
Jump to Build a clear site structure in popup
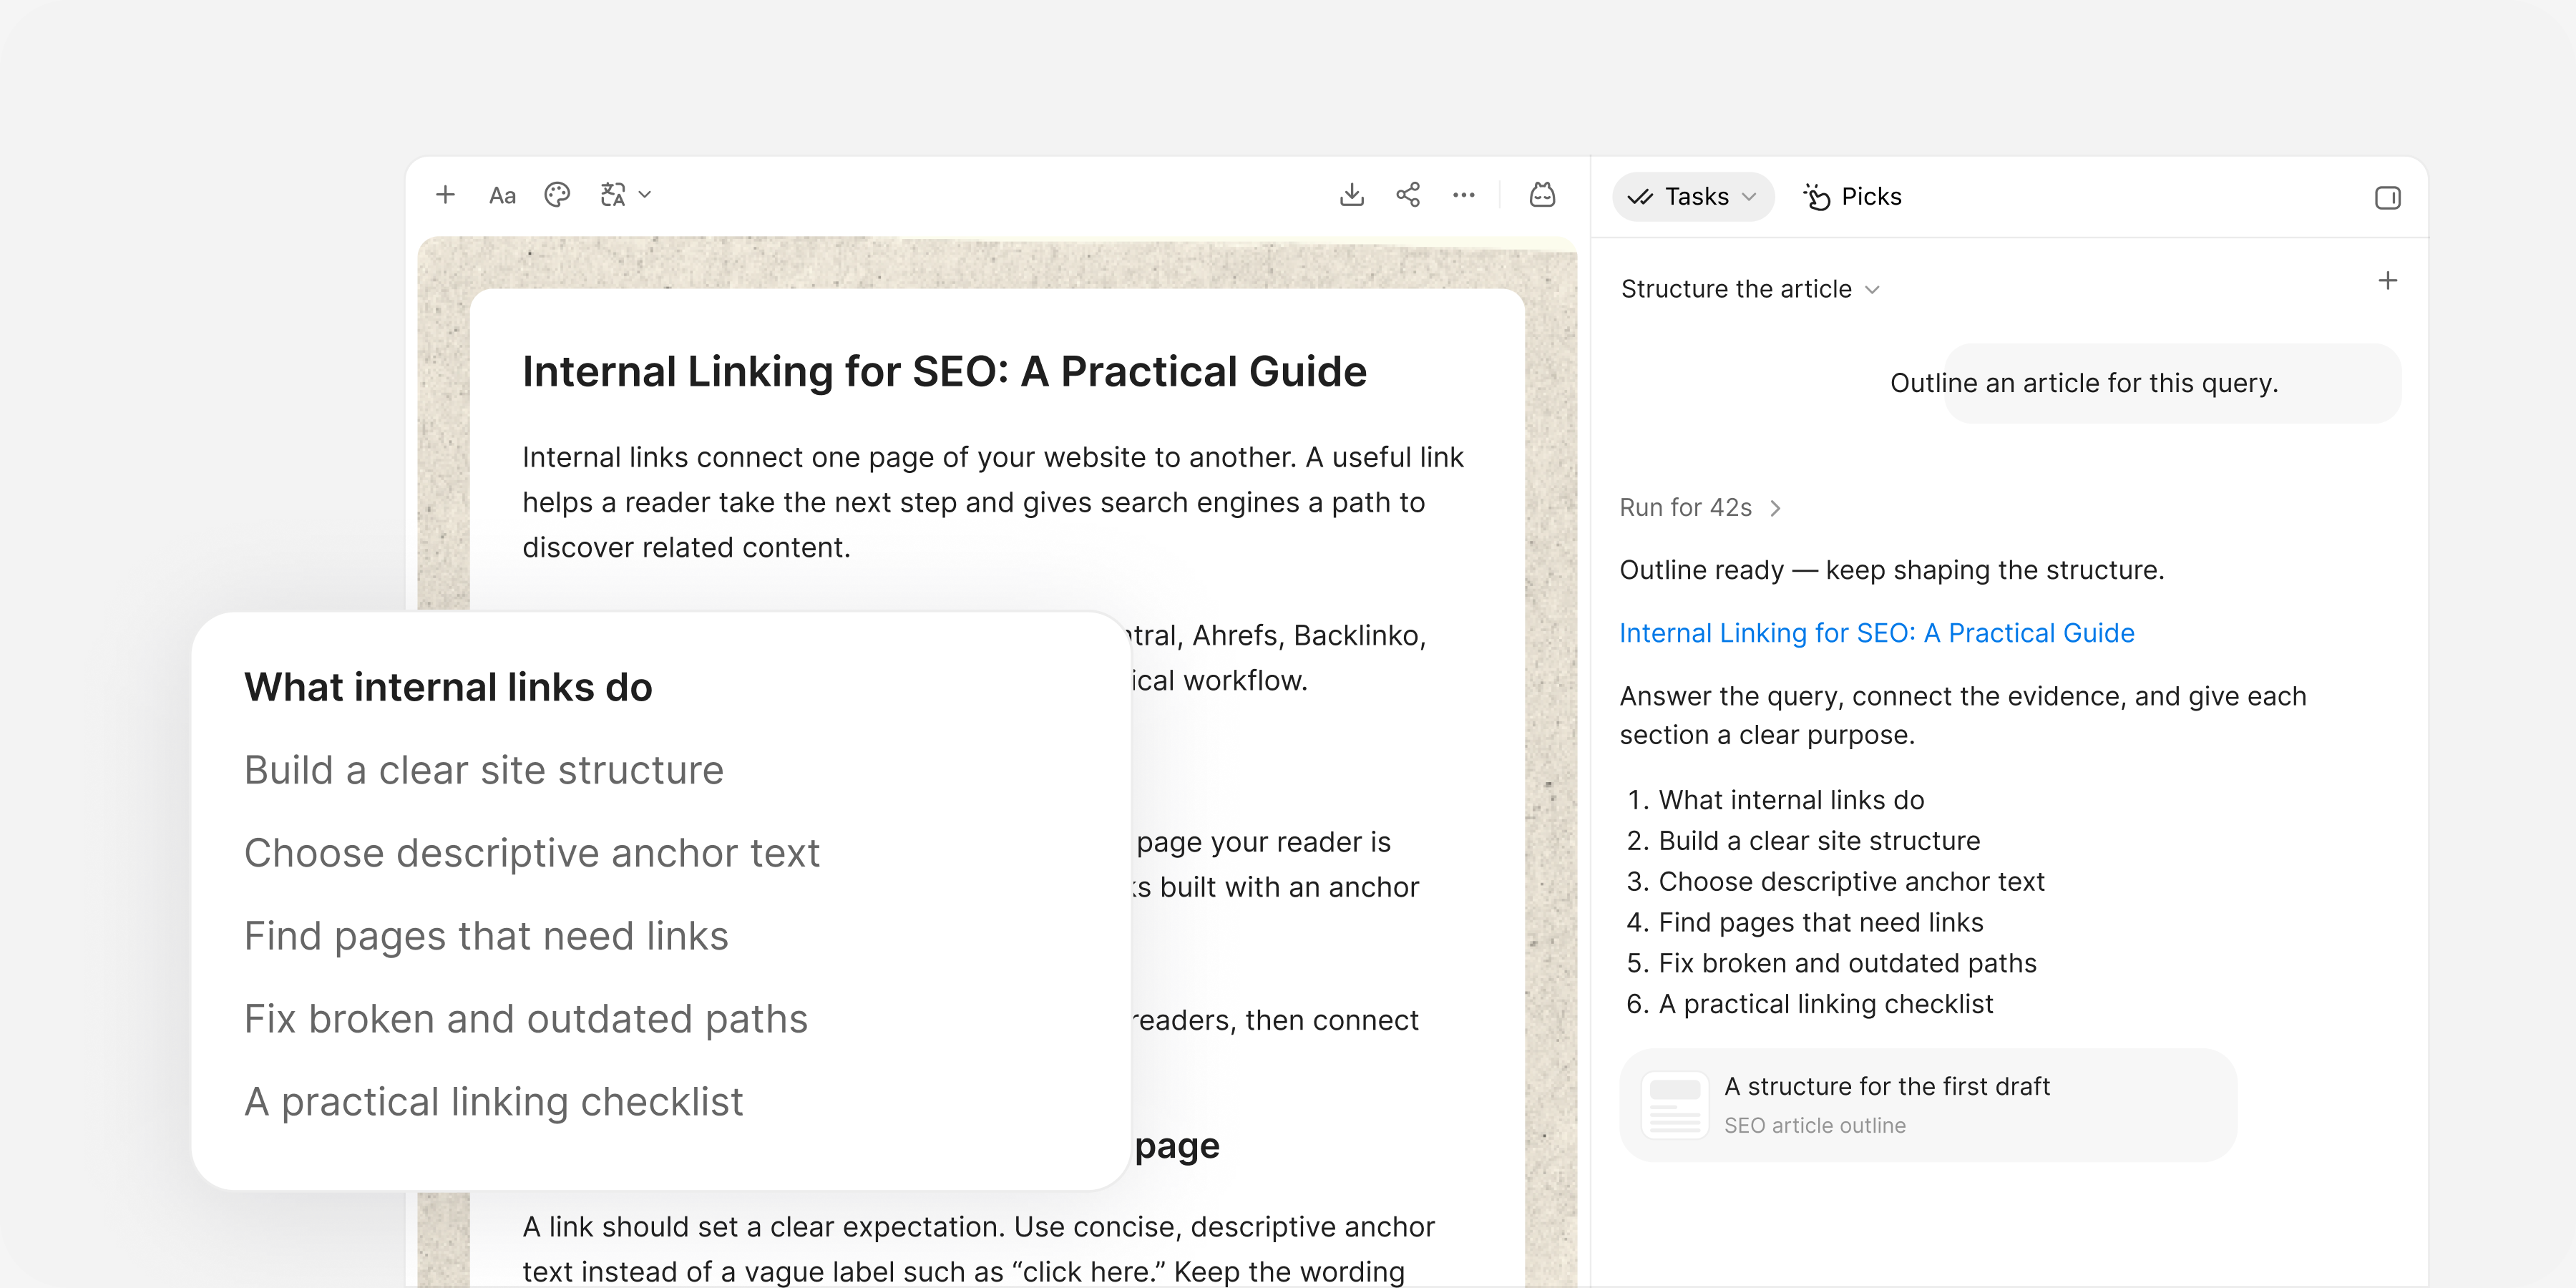(484, 771)
